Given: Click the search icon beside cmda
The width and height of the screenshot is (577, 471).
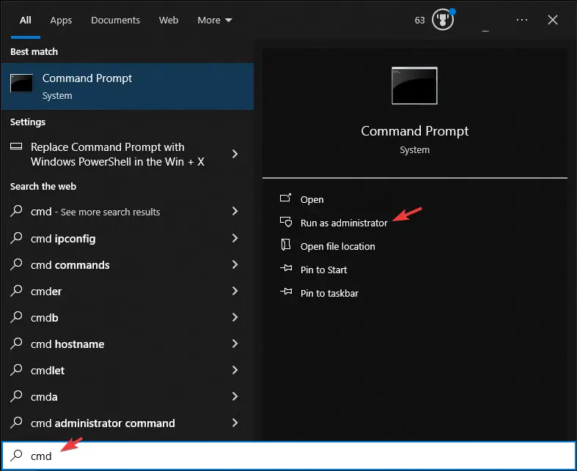Looking at the screenshot, I should [16, 396].
